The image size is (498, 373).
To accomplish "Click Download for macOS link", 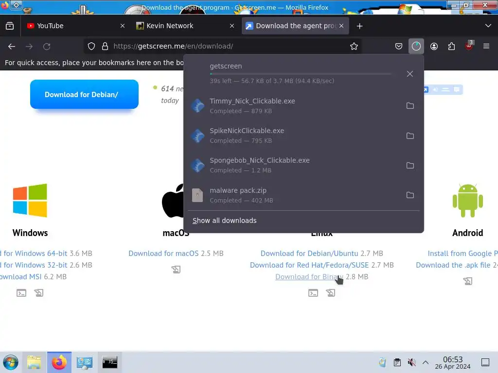I will 163,254.
